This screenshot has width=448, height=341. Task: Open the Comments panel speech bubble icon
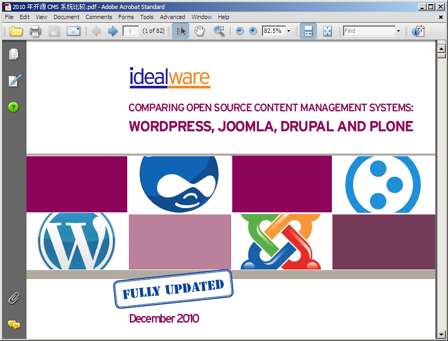[x=14, y=325]
